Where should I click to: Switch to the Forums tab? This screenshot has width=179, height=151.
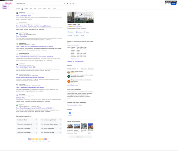(40, 8)
